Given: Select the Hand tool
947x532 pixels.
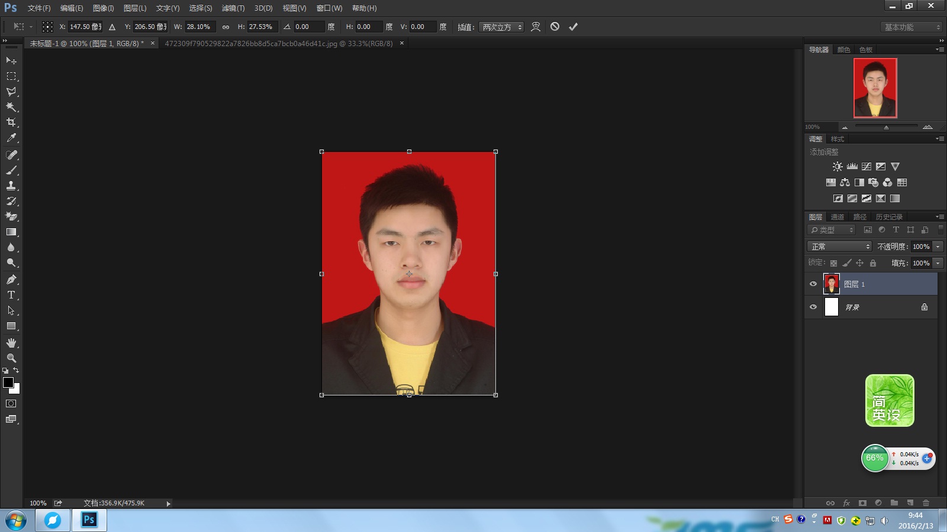Looking at the screenshot, I should [x=11, y=343].
